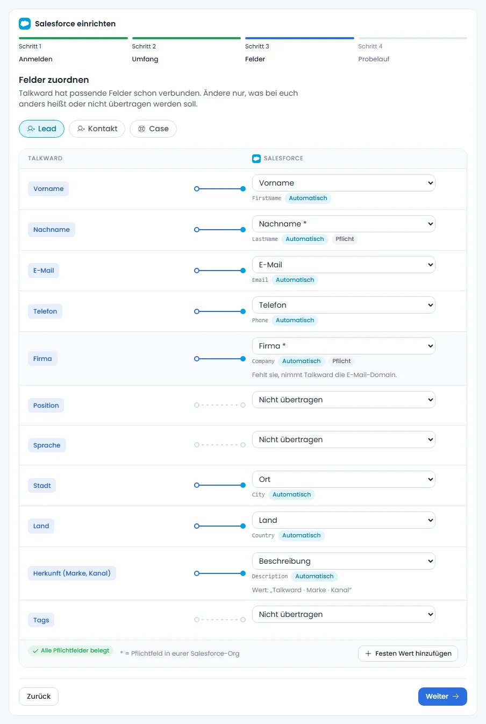Click the Land Talkward field chip
486x724 pixels.
(x=41, y=526)
